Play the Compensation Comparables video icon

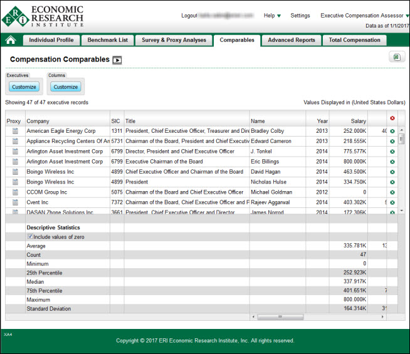(117, 60)
